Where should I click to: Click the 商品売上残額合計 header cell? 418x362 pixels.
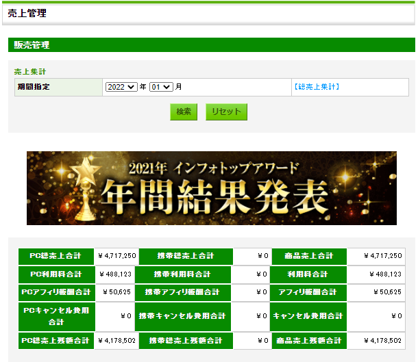coord(309,340)
